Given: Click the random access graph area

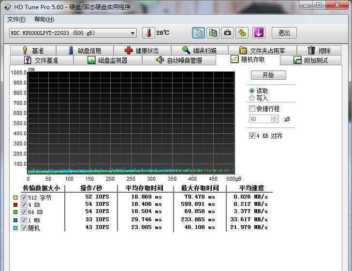Looking at the screenshot, I should (131, 123).
